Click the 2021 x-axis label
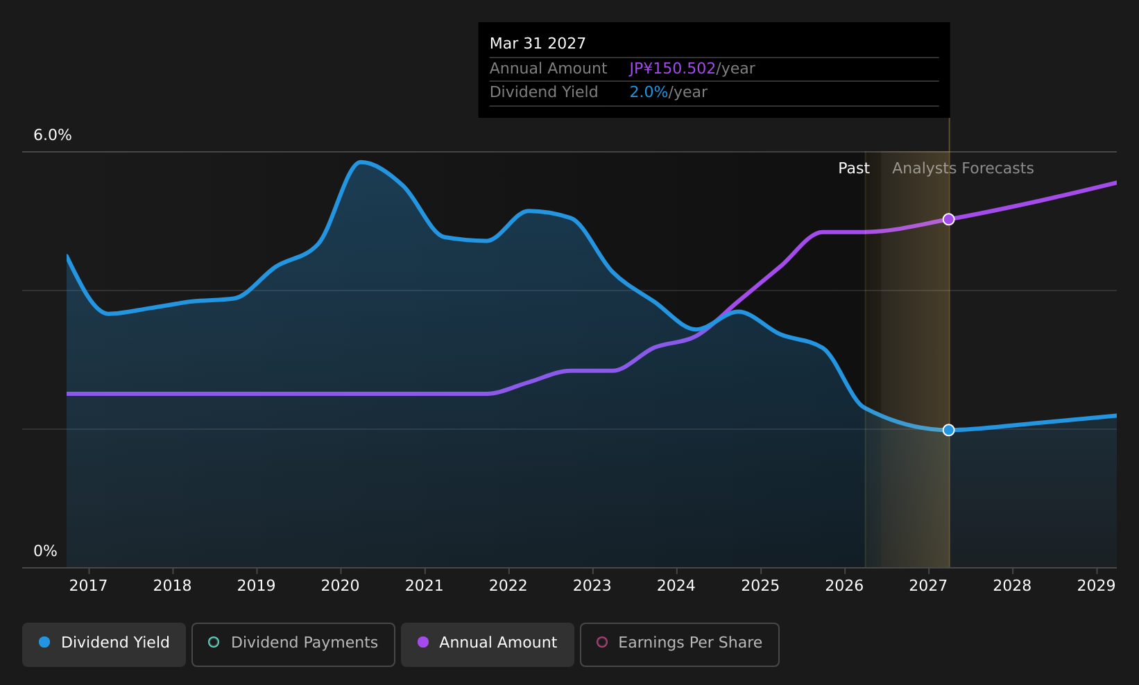Image resolution: width=1139 pixels, height=685 pixels. pos(424,586)
